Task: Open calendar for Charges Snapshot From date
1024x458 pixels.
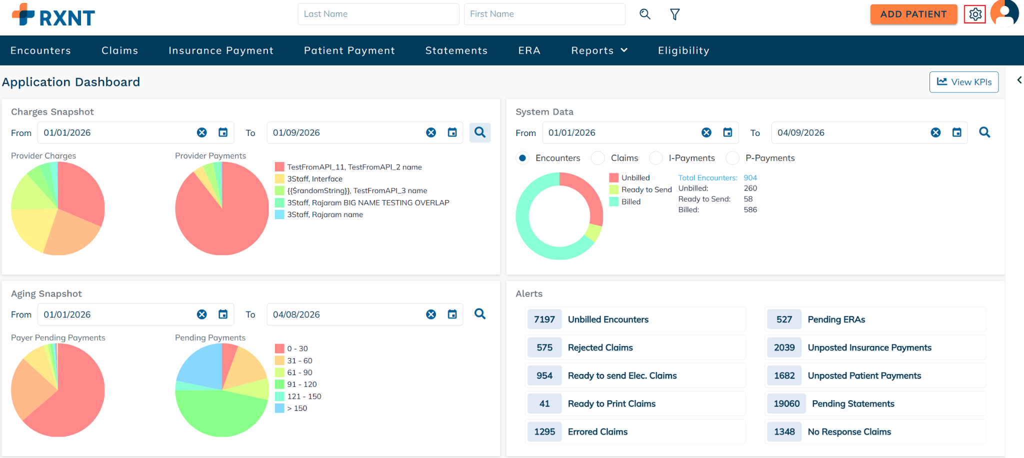Action: pyautogui.click(x=223, y=132)
